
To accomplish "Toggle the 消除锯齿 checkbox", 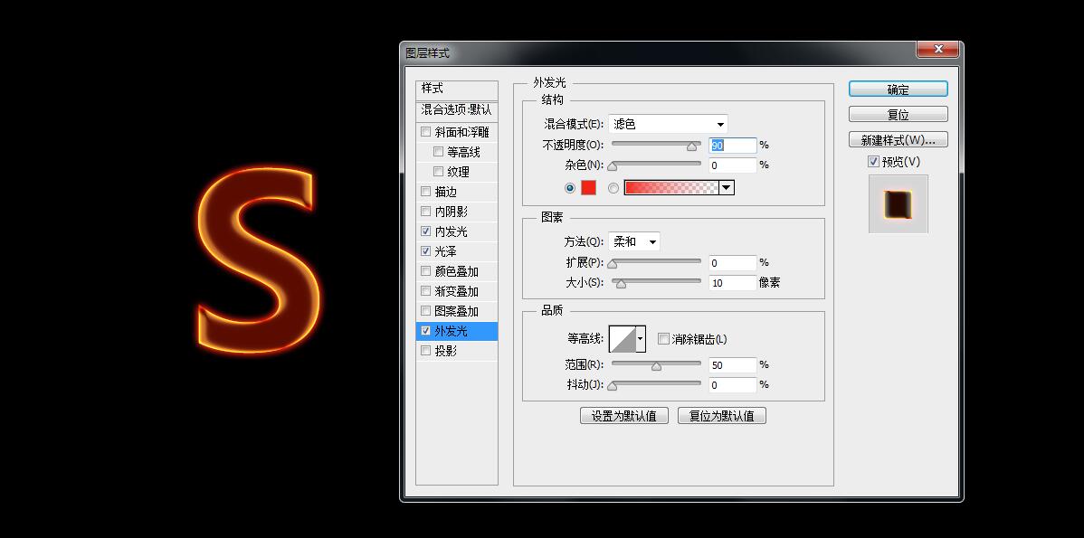I will (663, 339).
